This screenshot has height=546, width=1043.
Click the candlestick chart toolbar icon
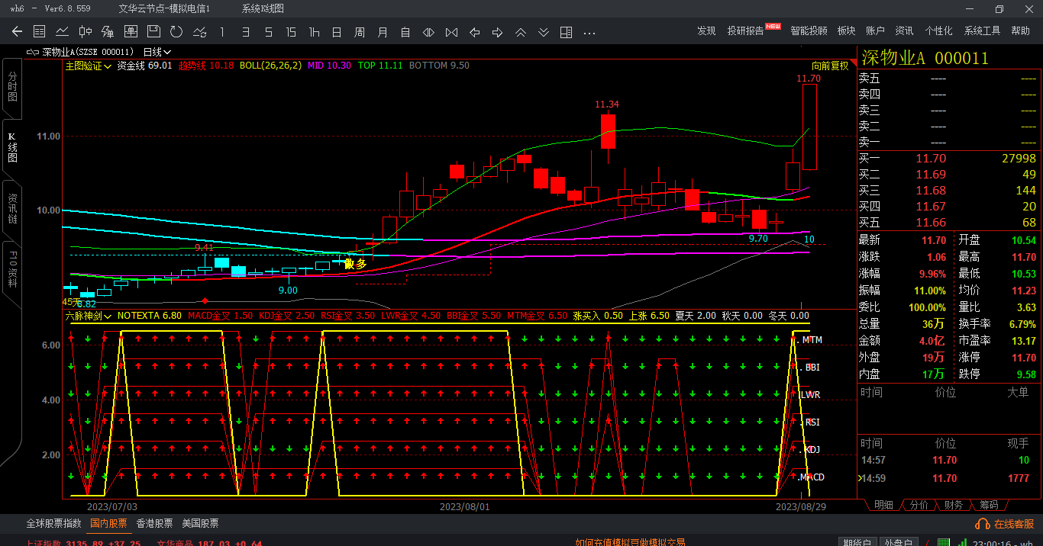[85, 31]
